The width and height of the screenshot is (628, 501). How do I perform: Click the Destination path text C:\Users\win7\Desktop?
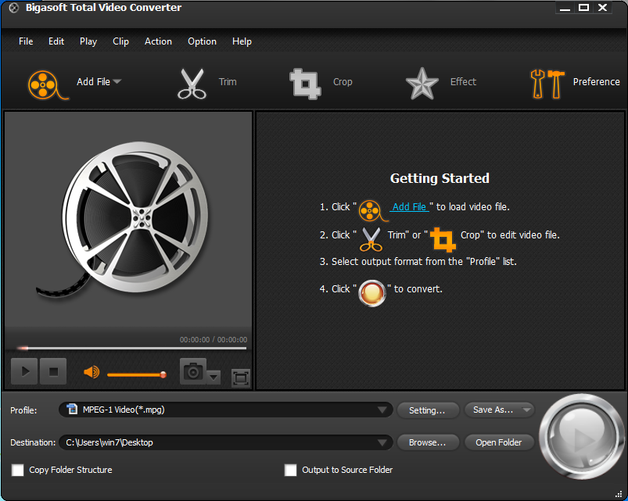(x=109, y=442)
